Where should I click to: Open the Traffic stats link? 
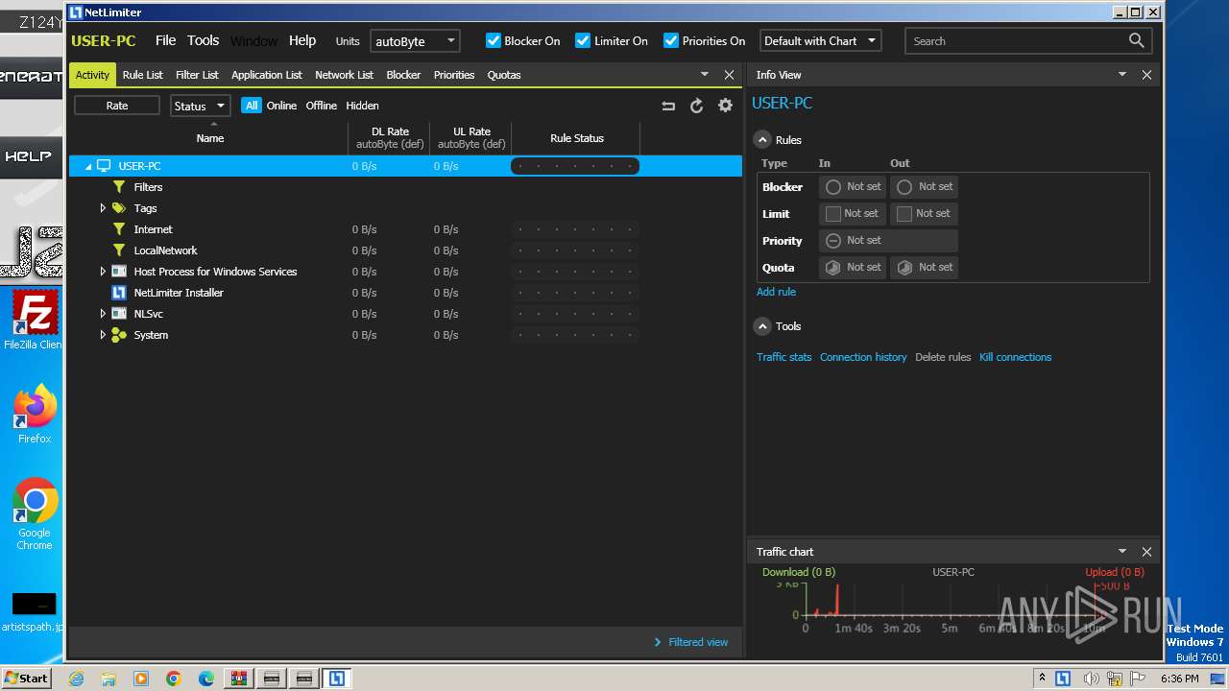(x=783, y=357)
